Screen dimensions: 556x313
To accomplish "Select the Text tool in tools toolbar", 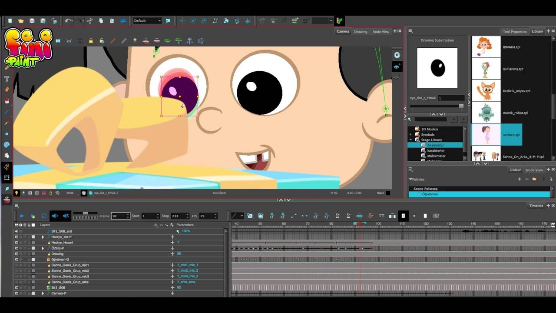I will tap(7, 79).
